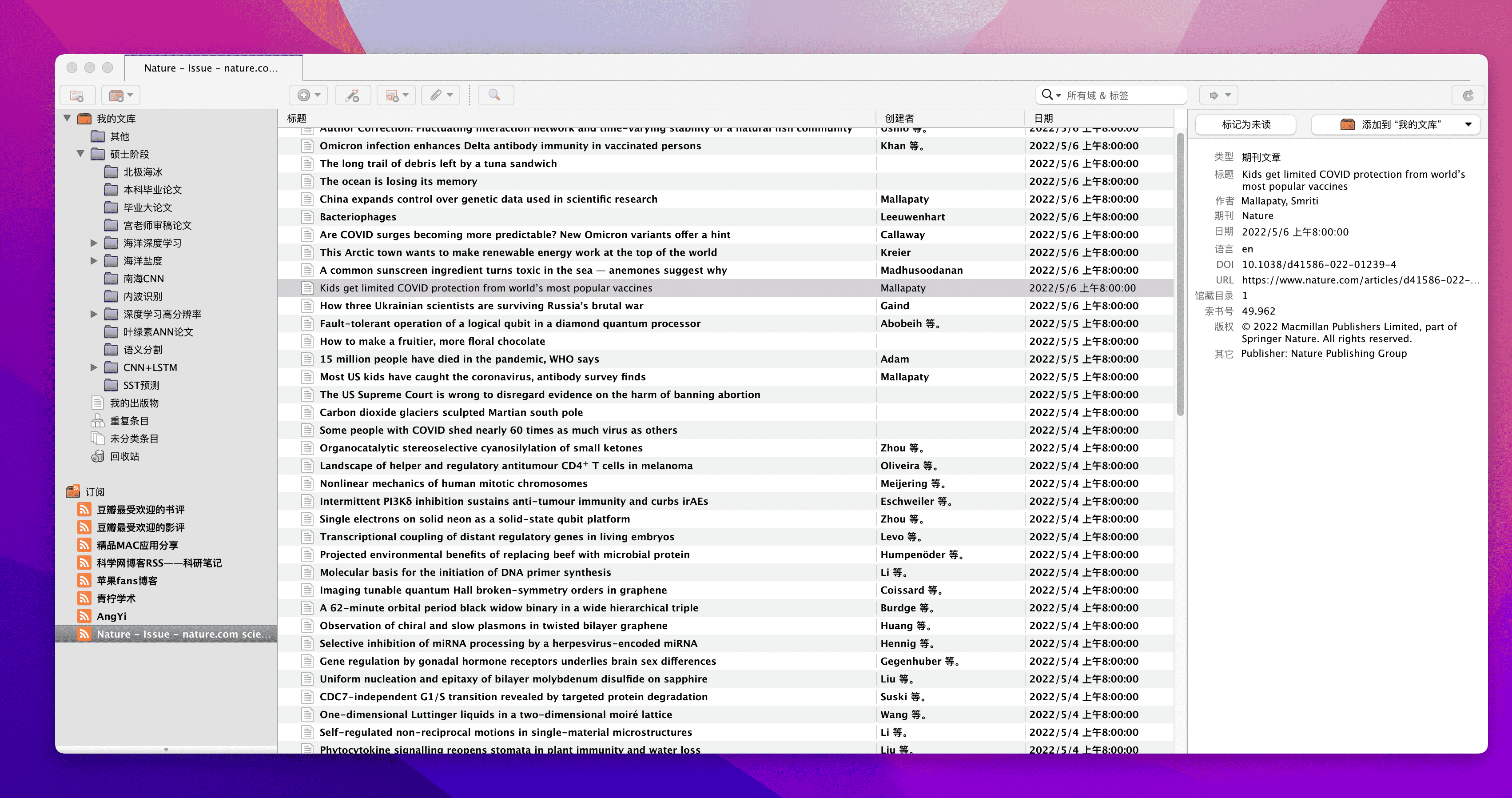Click the Nature – Issue tab
1512x798 pixels.
(x=214, y=68)
